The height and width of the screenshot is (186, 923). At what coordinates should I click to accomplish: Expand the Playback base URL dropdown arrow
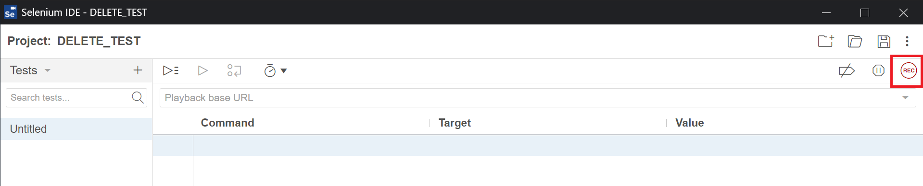[x=905, y=98]
